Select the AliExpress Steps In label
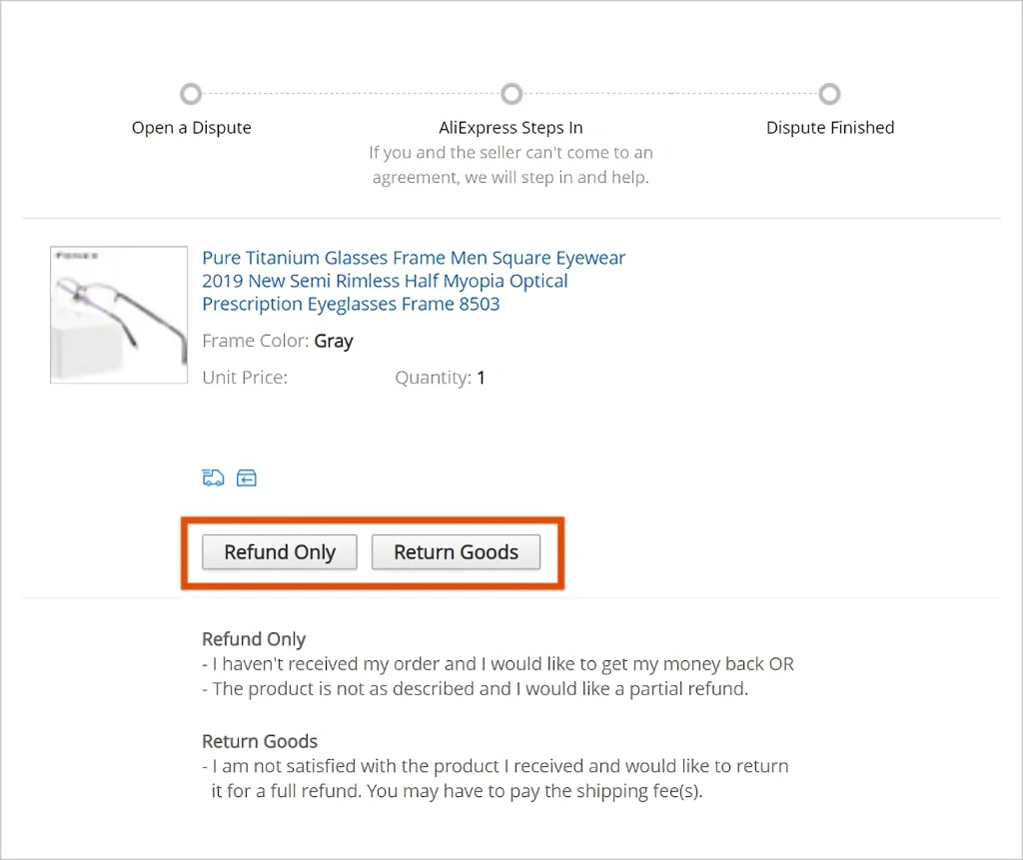The width and height of the screenshot is (1023, 860). tap(511, 128)
